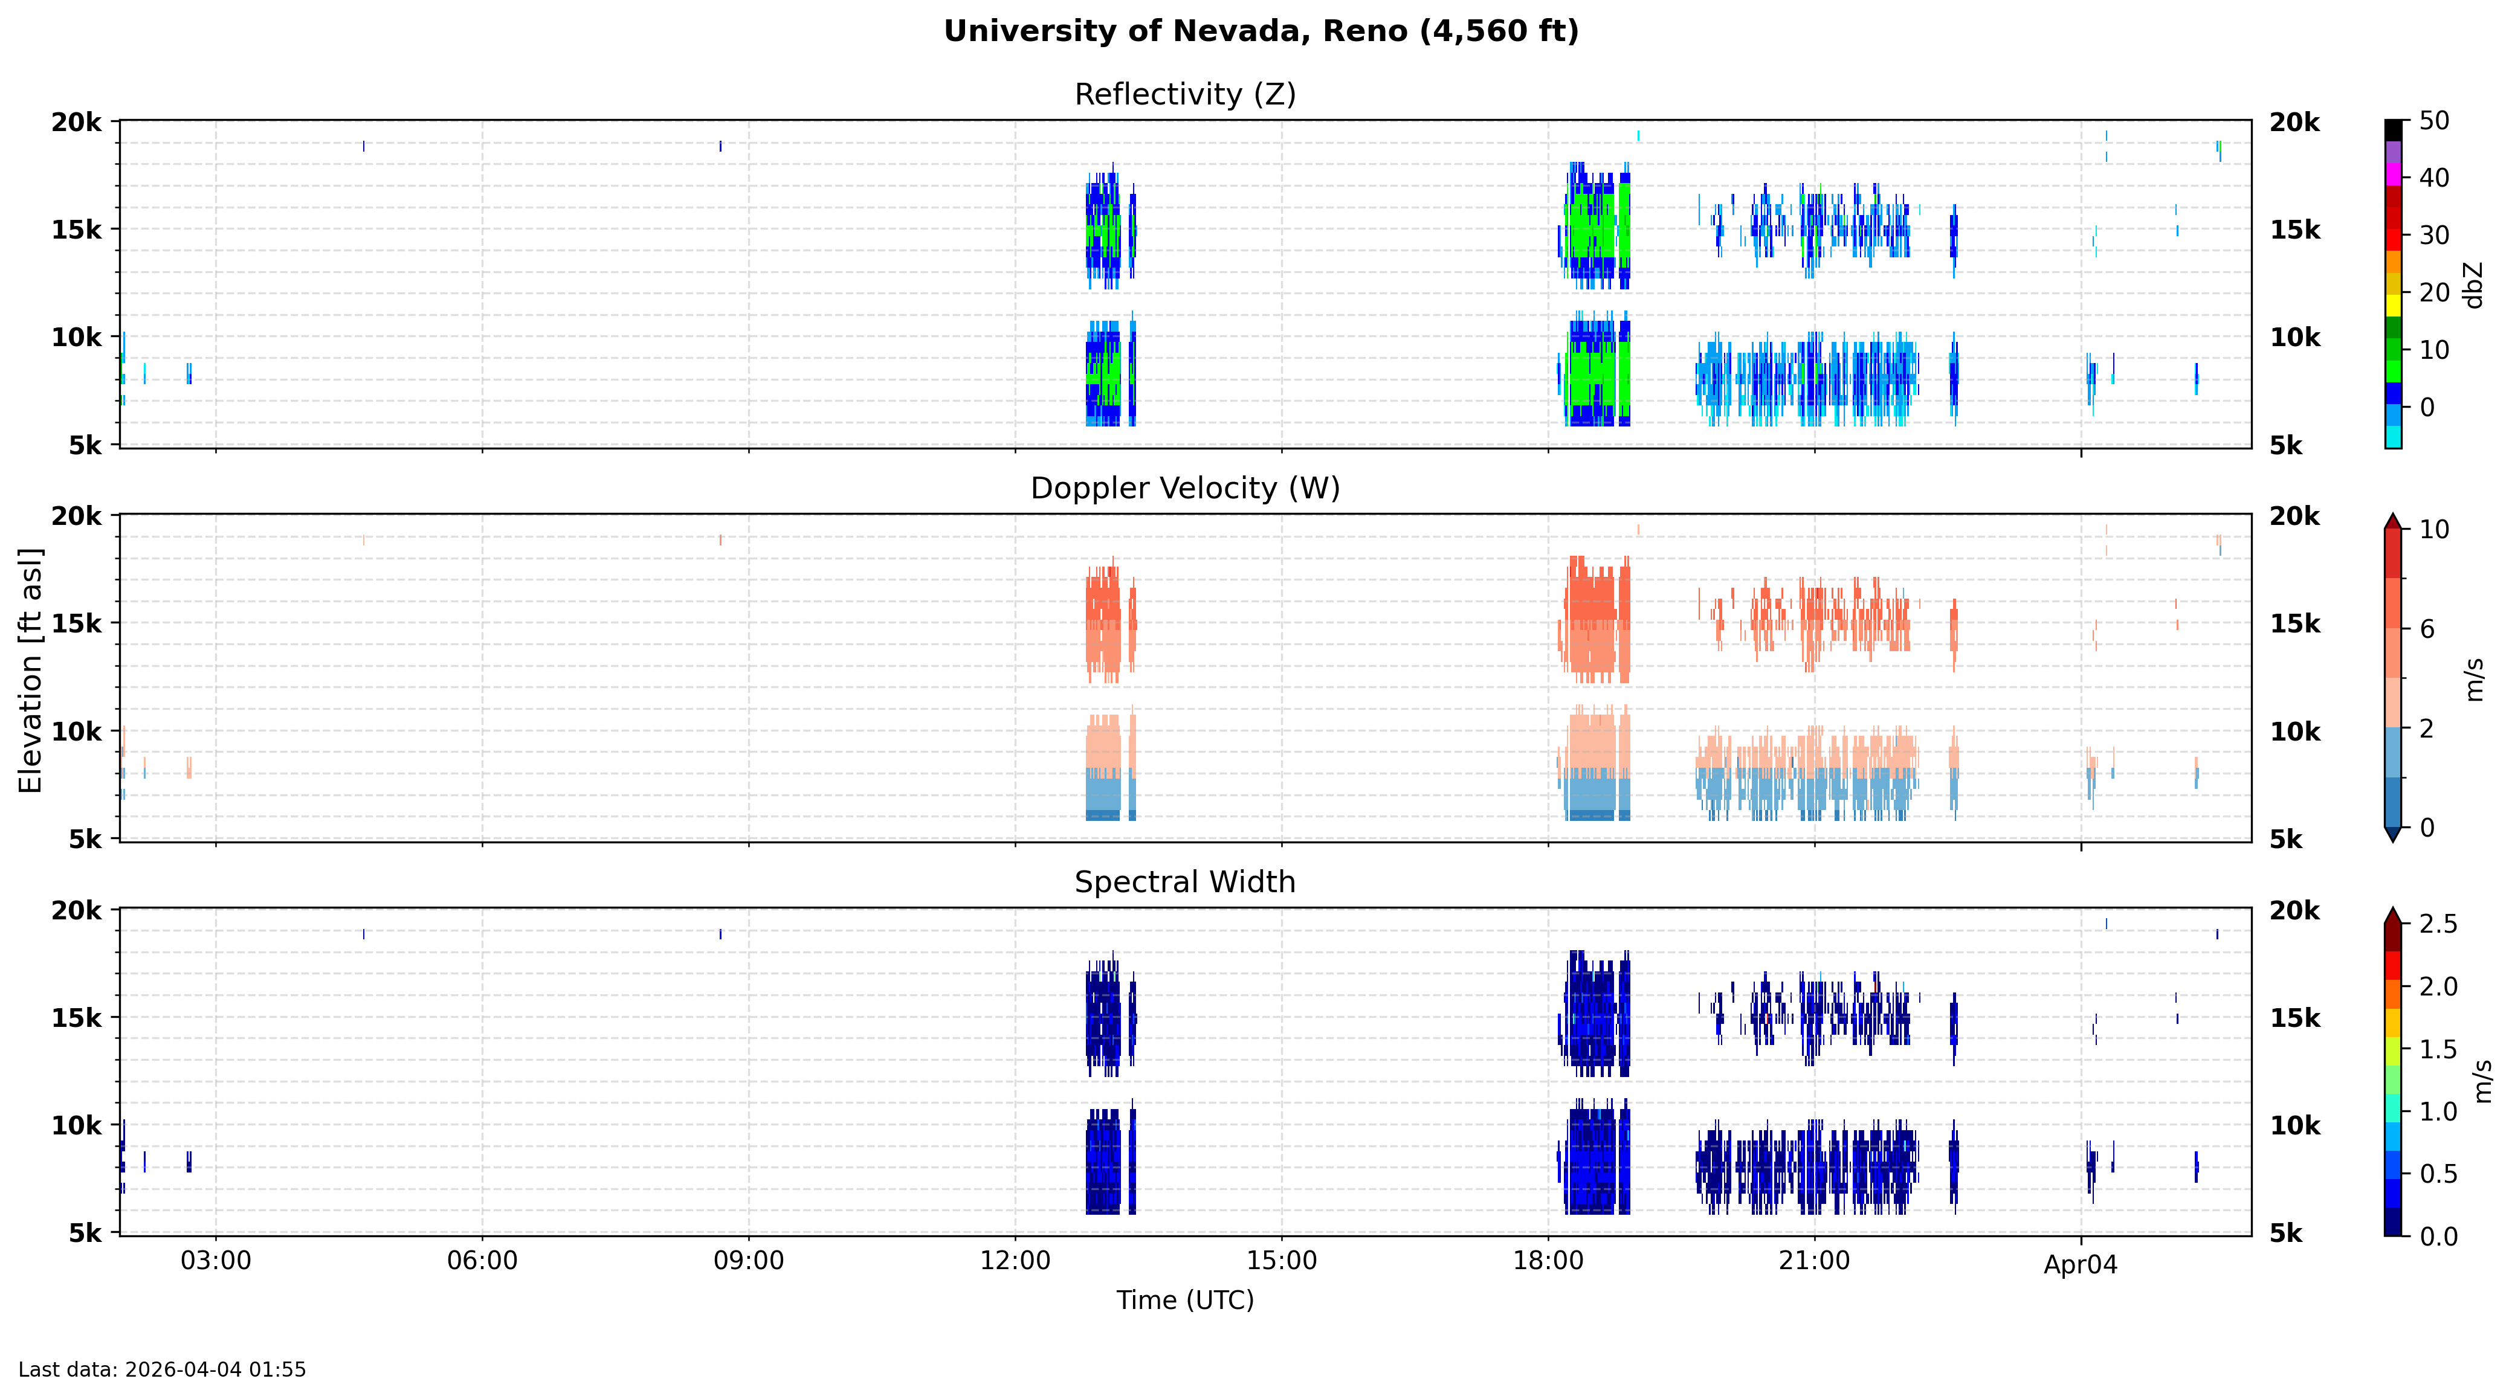The width and height of the screenshot is (2512, 1399).
Task: Click the 2.0 m/s orange spectral colorbar segment
Action: (x=2393, y=994)
